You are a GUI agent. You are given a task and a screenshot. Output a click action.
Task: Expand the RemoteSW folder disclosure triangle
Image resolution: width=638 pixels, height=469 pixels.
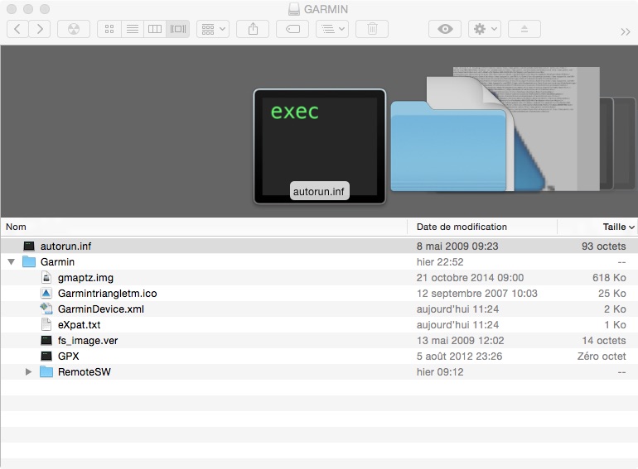click(x=28, y=371)
